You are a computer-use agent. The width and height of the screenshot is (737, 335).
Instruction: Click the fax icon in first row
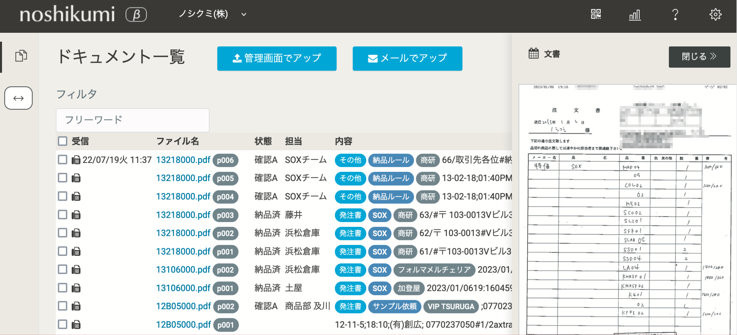click(76, 160)
